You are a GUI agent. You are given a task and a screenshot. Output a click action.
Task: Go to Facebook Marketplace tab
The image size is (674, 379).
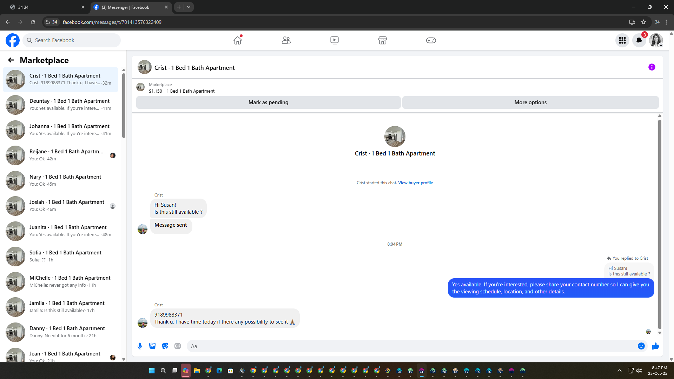pyautogui.click(x=382, y=40)
